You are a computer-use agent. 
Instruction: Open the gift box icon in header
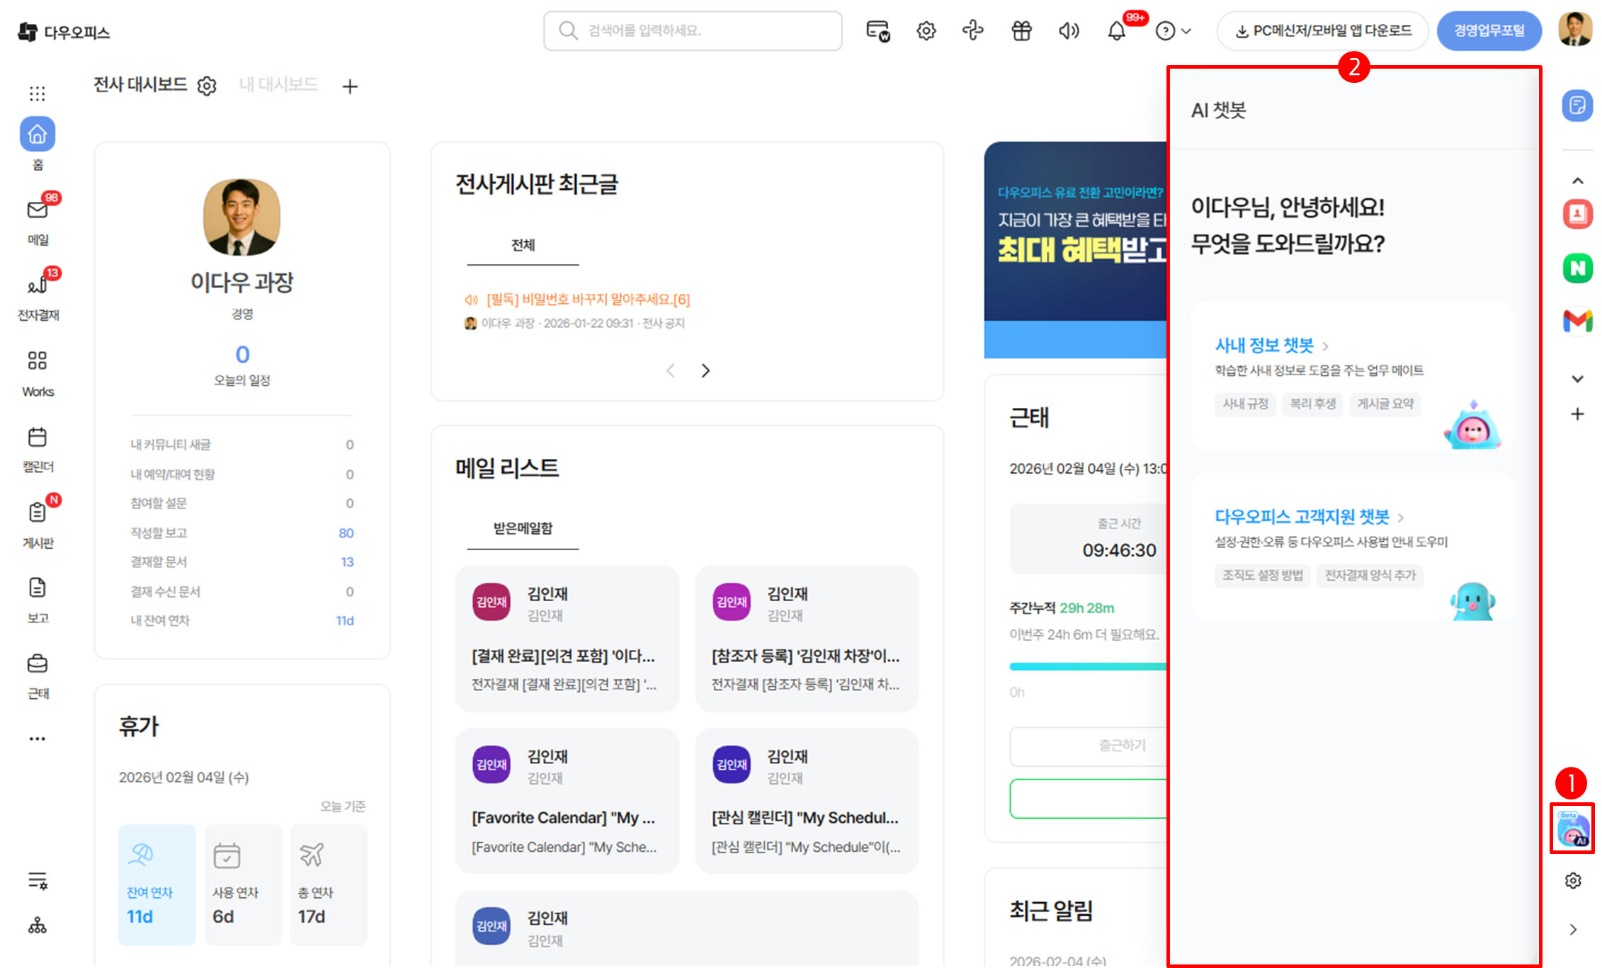point(1021,31)
